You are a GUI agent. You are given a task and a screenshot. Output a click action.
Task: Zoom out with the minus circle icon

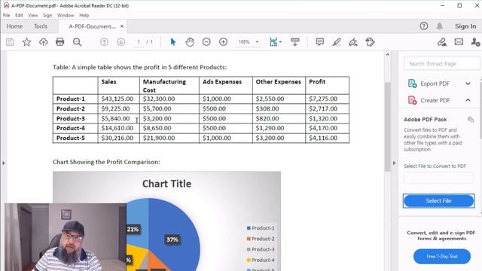(206, 42)
